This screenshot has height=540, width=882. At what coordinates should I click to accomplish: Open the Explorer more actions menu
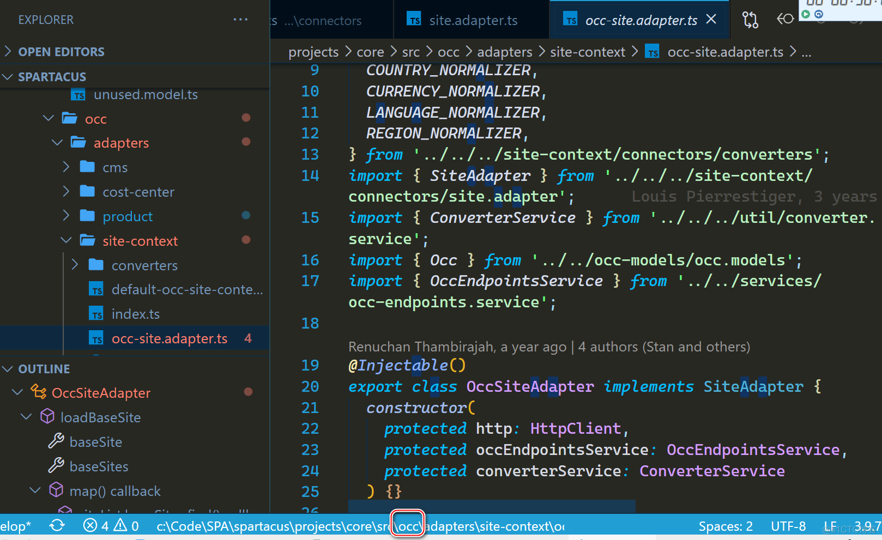pos(240,20)
